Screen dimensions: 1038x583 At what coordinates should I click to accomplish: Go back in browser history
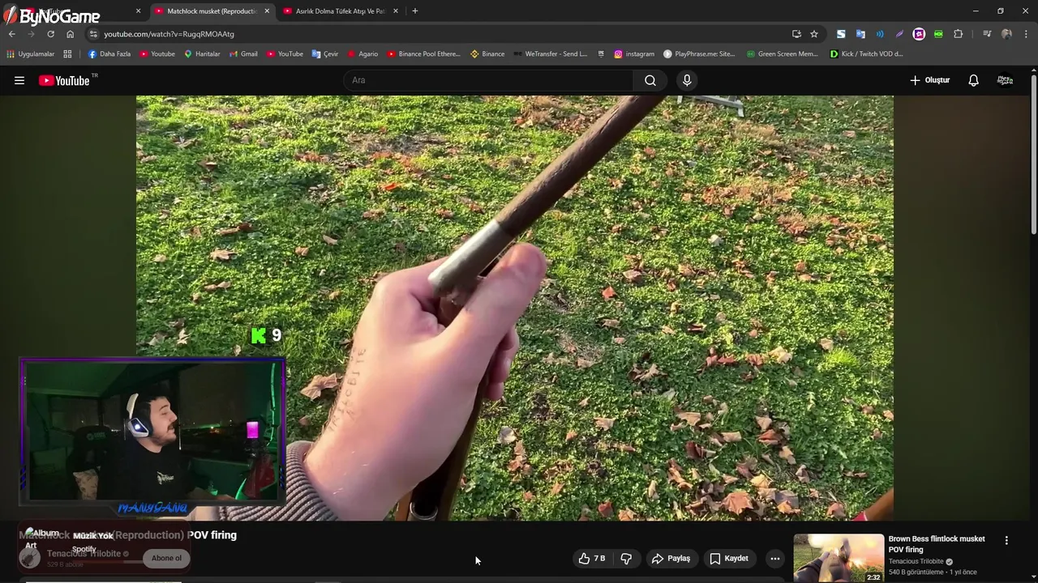click(12, 34)
